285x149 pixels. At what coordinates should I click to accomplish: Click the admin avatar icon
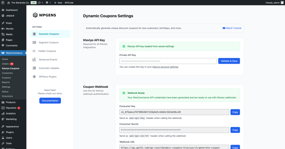pyautogui.click(x=282, y=3)
